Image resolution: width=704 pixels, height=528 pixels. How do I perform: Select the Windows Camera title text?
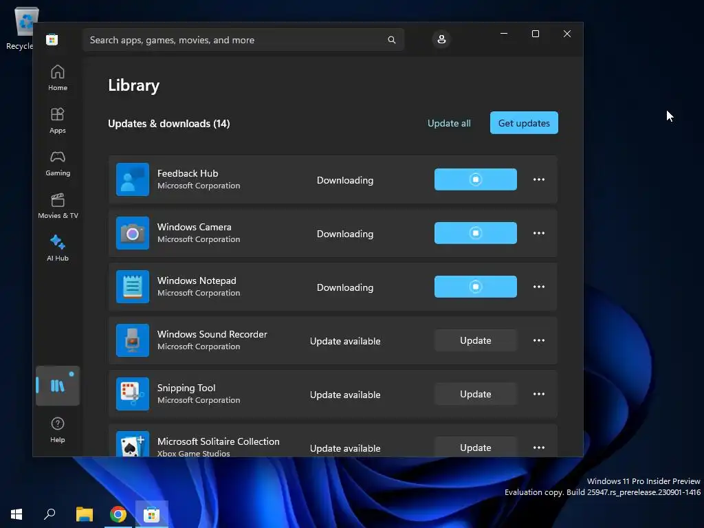tap(195, 227)
